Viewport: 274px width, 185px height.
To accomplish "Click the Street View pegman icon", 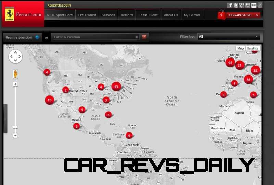I will 15,74.
